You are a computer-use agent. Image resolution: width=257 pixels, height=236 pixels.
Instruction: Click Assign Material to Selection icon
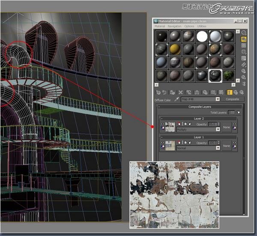pos(173,92)
